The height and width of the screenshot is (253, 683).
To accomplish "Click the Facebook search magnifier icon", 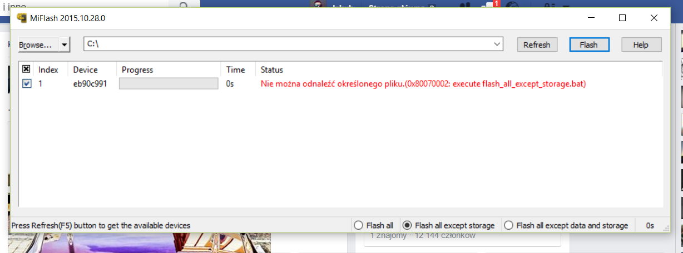I will pyautogui.click(x=183, y=4).
